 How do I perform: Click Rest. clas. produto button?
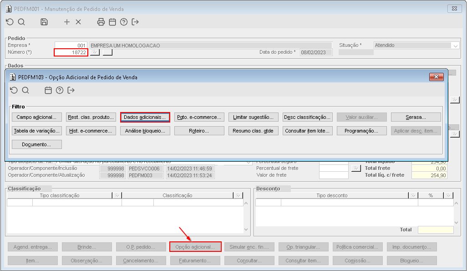91,117
